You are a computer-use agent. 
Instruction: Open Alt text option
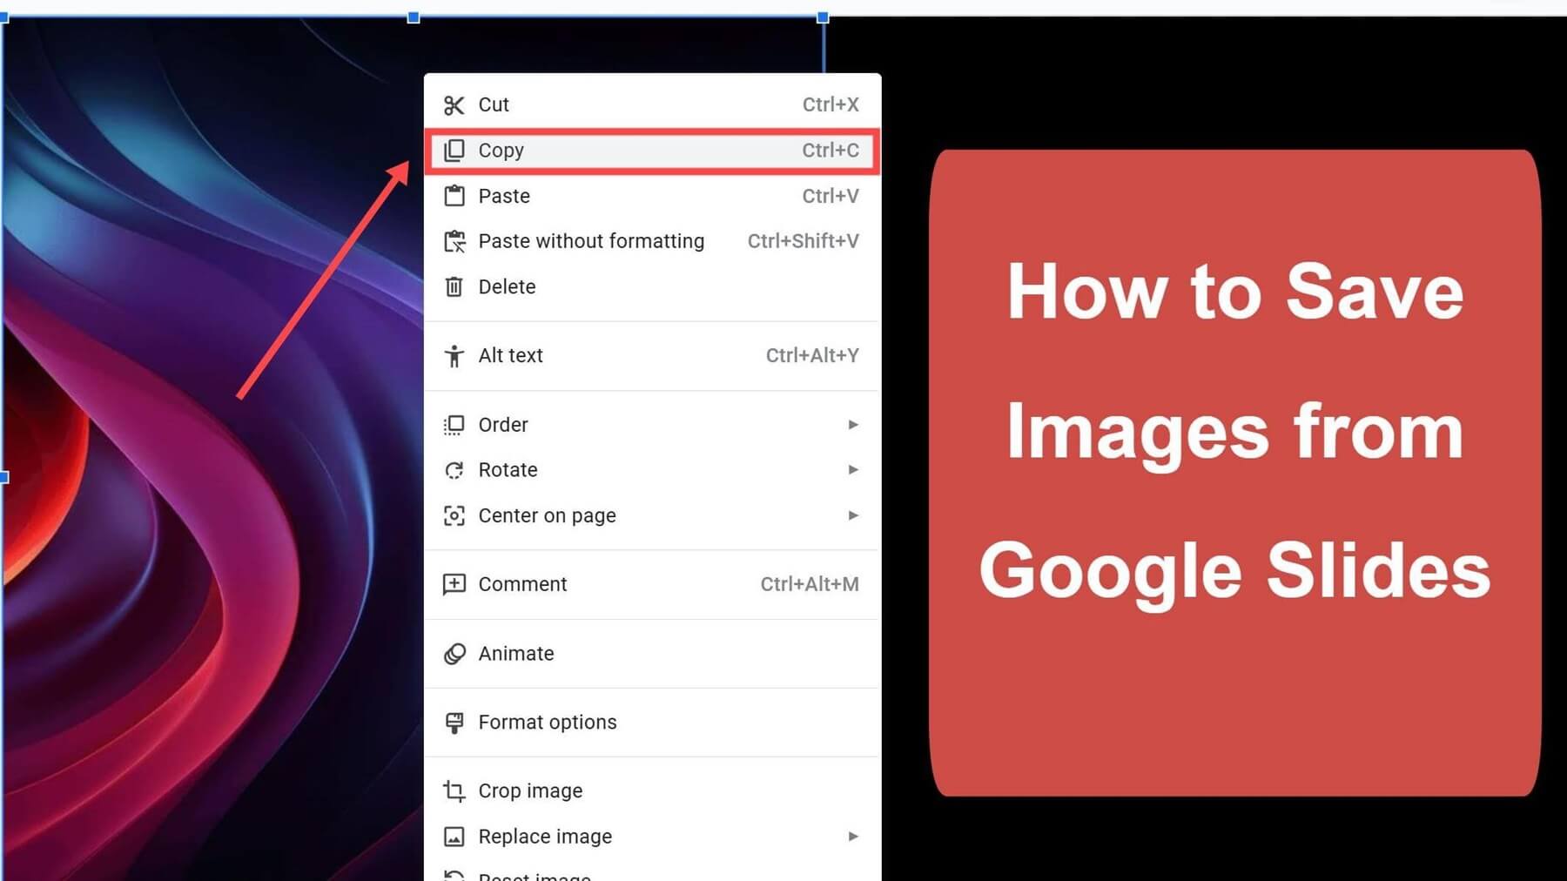click(x=652, y=355)
